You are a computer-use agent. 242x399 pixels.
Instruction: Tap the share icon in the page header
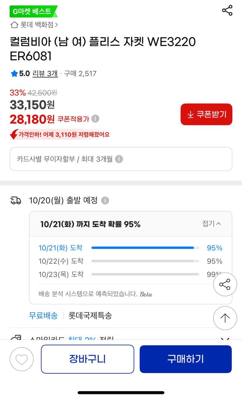click(x=227, y=10)
